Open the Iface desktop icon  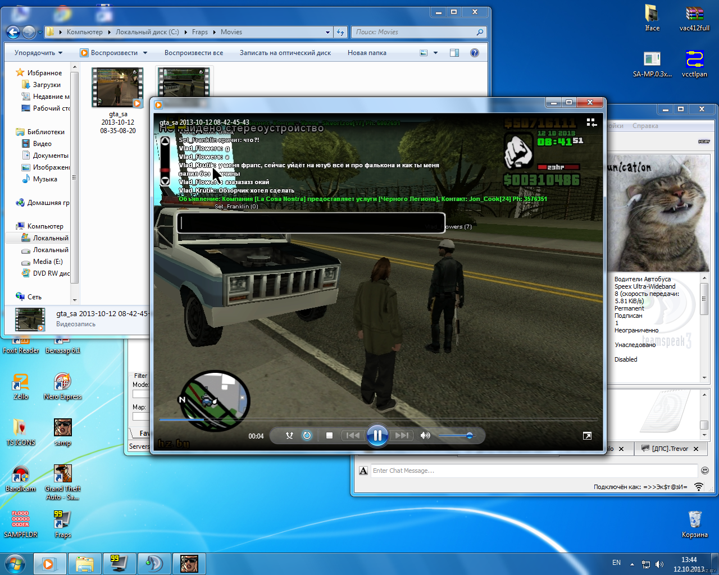[x=652, y=18]
